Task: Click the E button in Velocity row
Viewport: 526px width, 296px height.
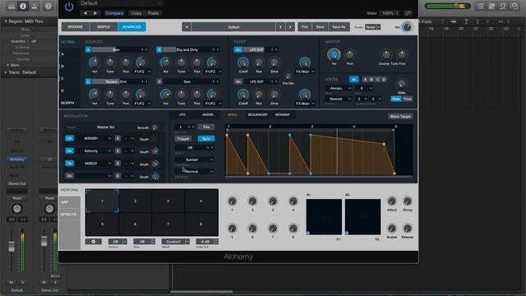Action: tap(118, 151)
